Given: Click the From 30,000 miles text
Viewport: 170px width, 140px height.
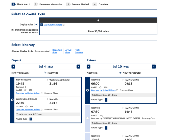Looking at the screenshot, I should [x=98, y=31].
